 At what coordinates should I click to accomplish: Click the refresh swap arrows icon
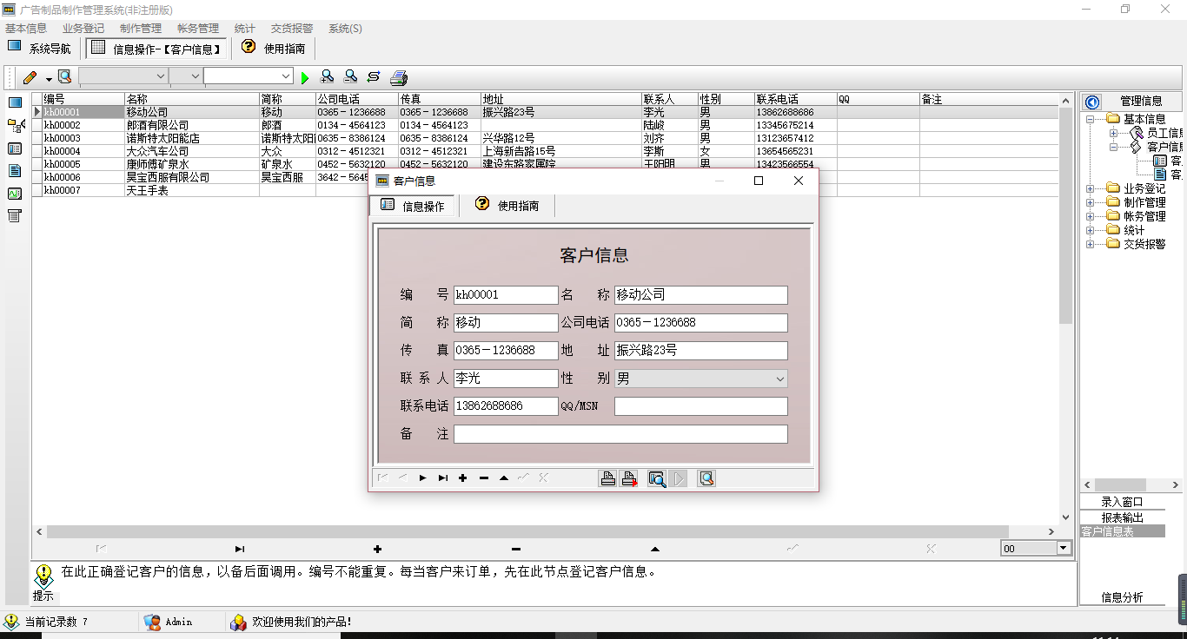tap(374, 76)
